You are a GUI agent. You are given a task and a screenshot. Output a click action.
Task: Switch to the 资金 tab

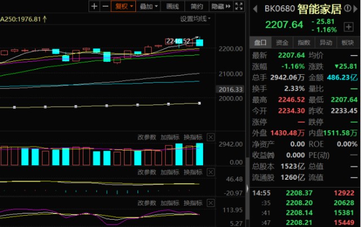tap(282, 43)
